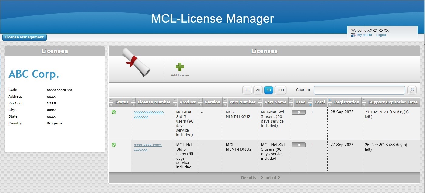Screen dimensions: 425x193
Task: Click green status icon for 27 Sep 2023 license
Action: 114,145
